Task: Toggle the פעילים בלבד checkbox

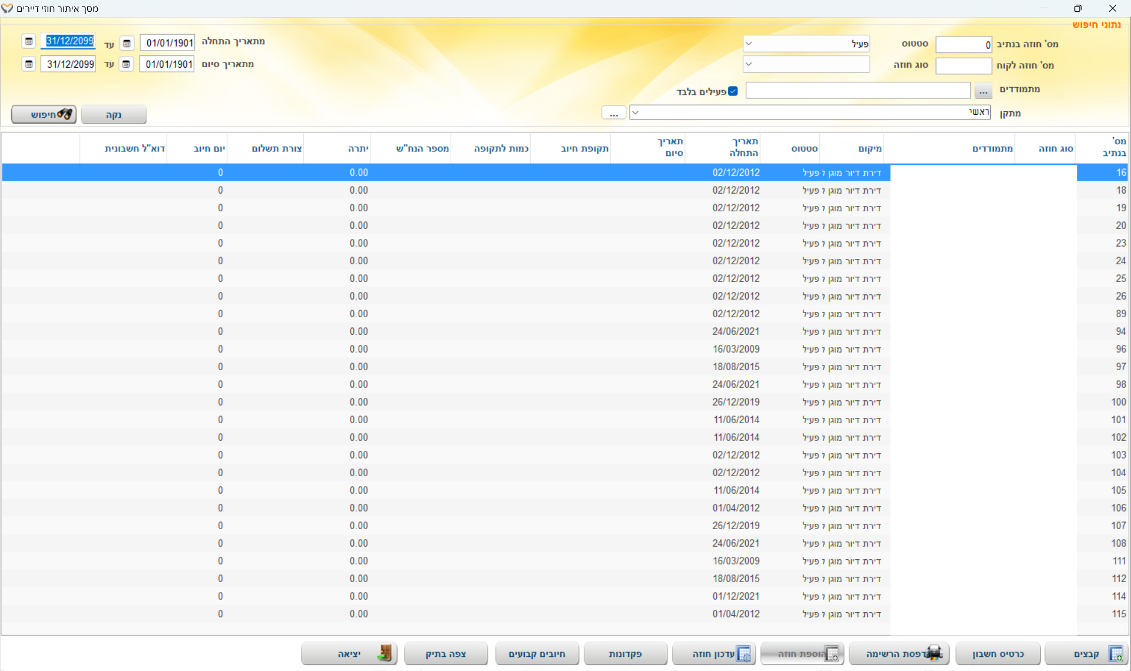Action: click(733, 91)
